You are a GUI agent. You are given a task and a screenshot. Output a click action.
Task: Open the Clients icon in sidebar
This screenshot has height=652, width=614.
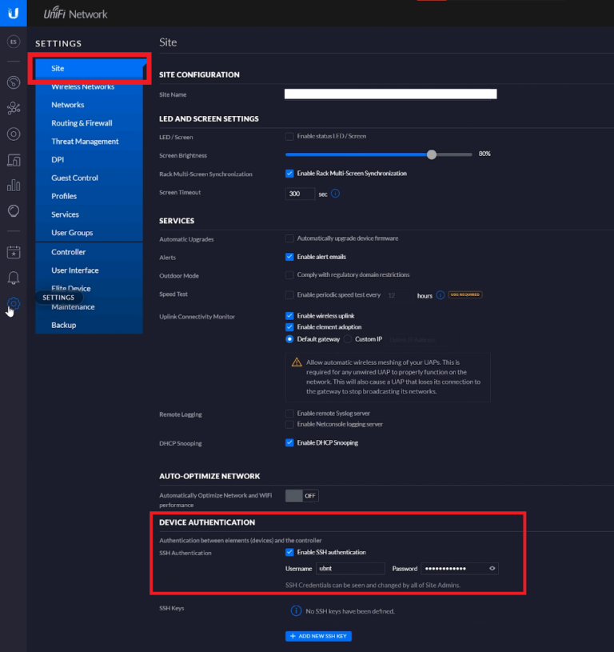[14, 160]
